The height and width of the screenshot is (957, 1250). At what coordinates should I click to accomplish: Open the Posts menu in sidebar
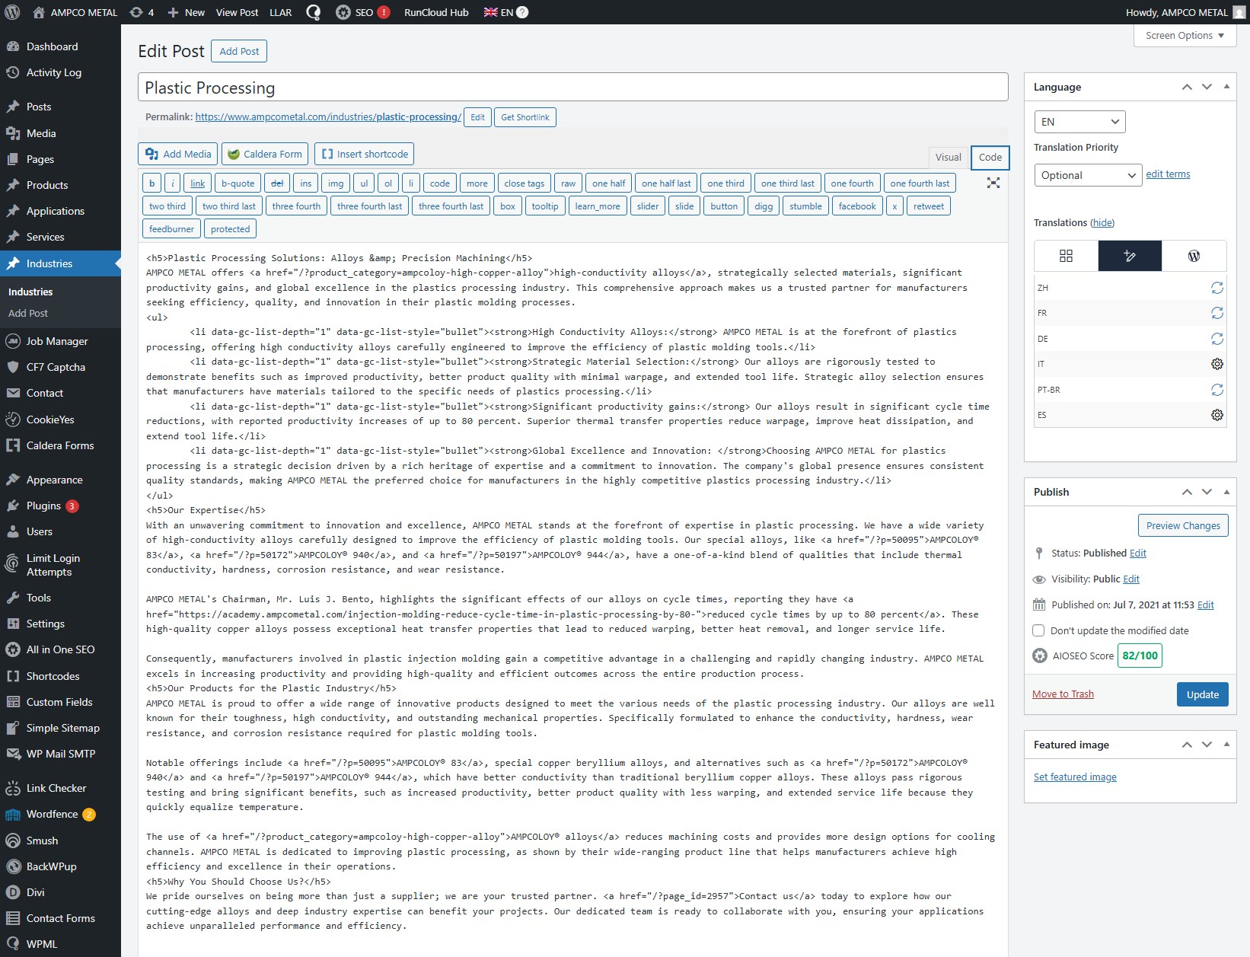point(39,107)
